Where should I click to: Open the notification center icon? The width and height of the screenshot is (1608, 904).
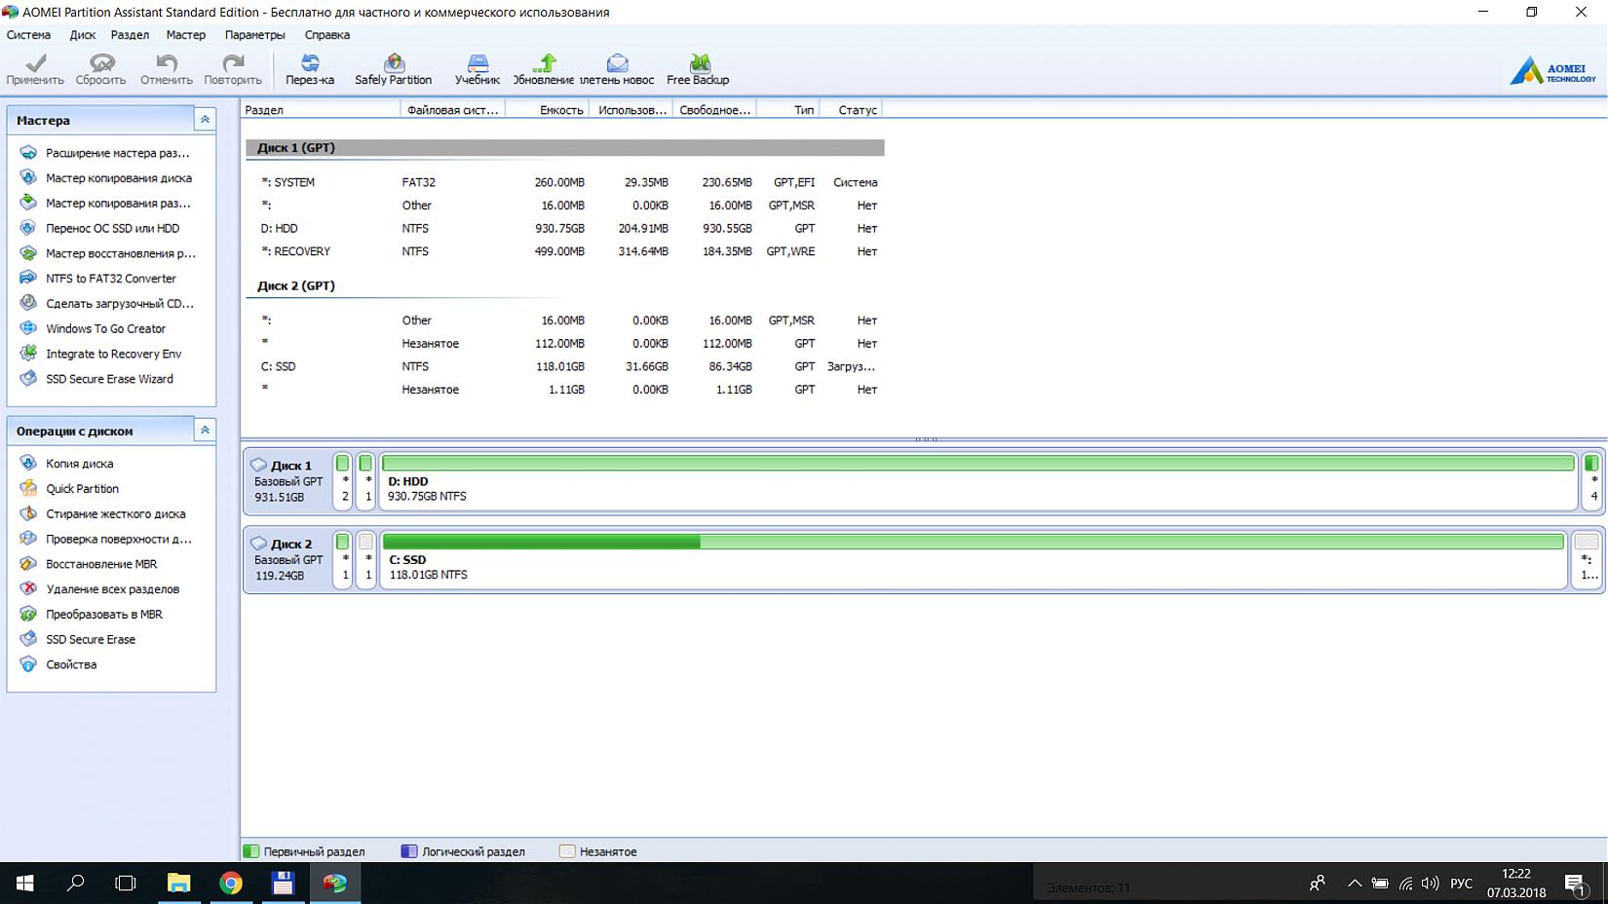(1575, 884)
